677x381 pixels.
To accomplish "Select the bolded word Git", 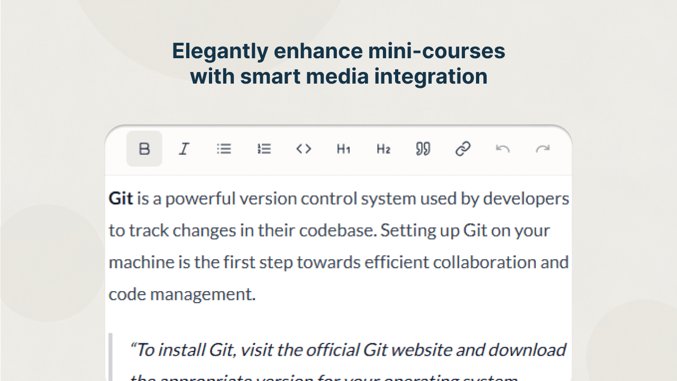I will pos(121,198).
